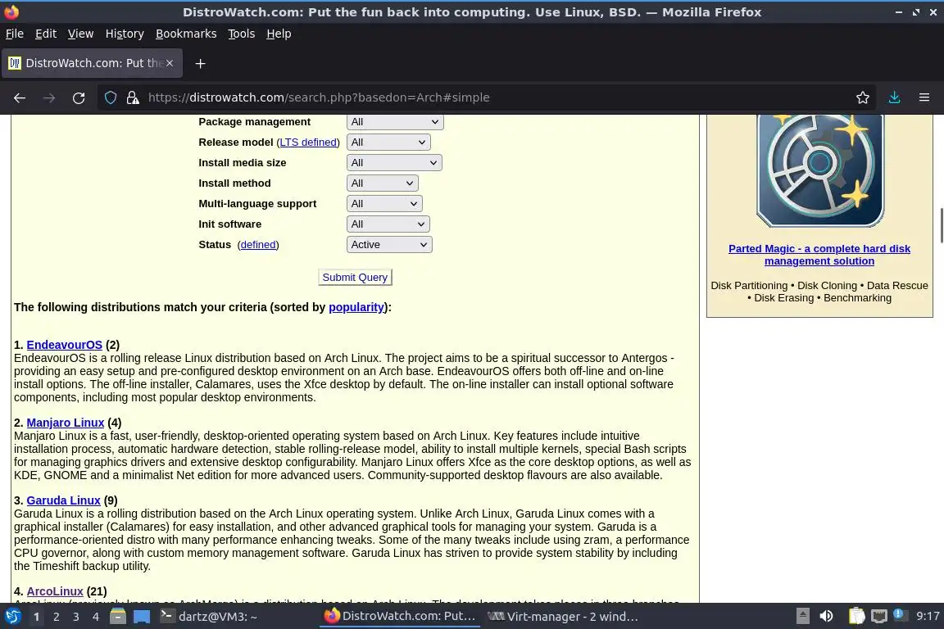Reload the current page
This screenshot has height=629, width=944.
79,97
